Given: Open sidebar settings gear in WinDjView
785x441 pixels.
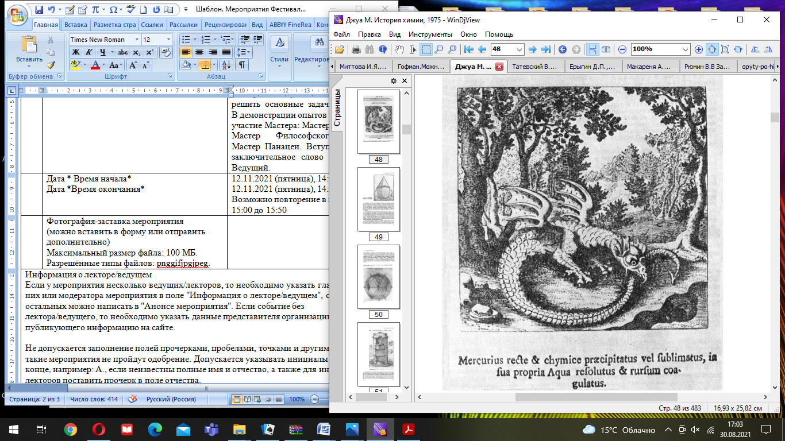Looking at the screenshot, I should [x=394, y=81].
